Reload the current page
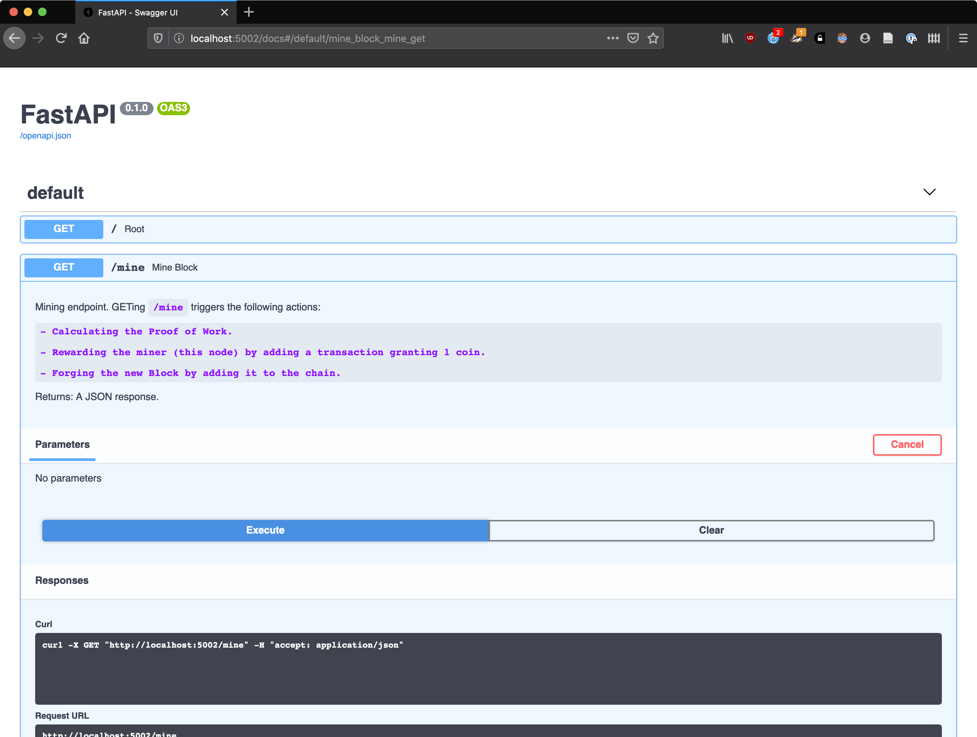This screenshot has width=977, height=737. pos(61,38)
